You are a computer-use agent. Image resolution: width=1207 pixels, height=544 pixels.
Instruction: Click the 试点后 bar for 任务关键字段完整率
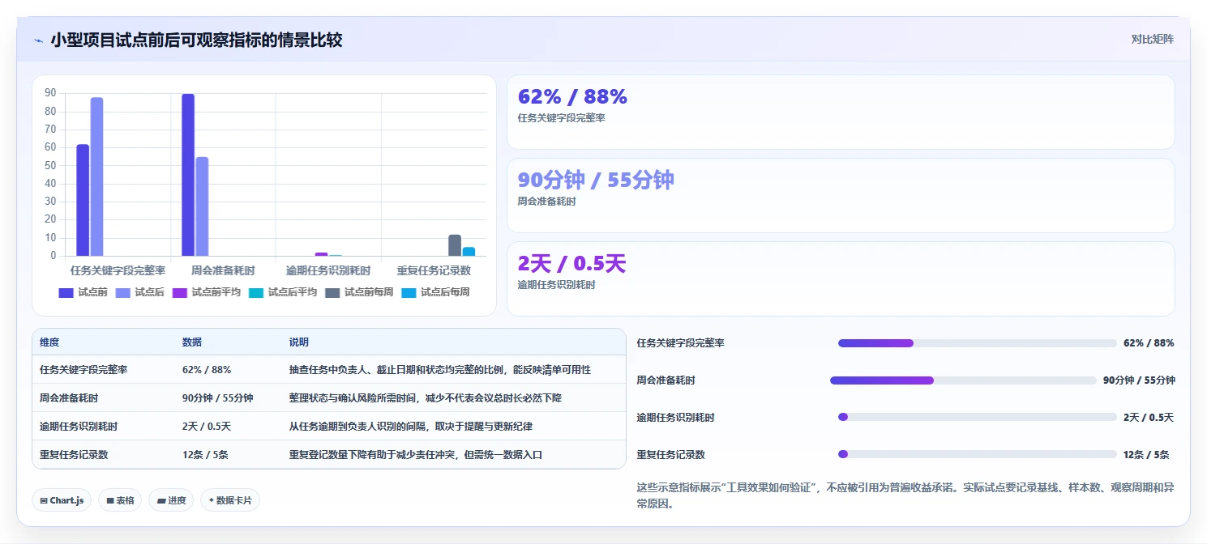pos(96,177)
